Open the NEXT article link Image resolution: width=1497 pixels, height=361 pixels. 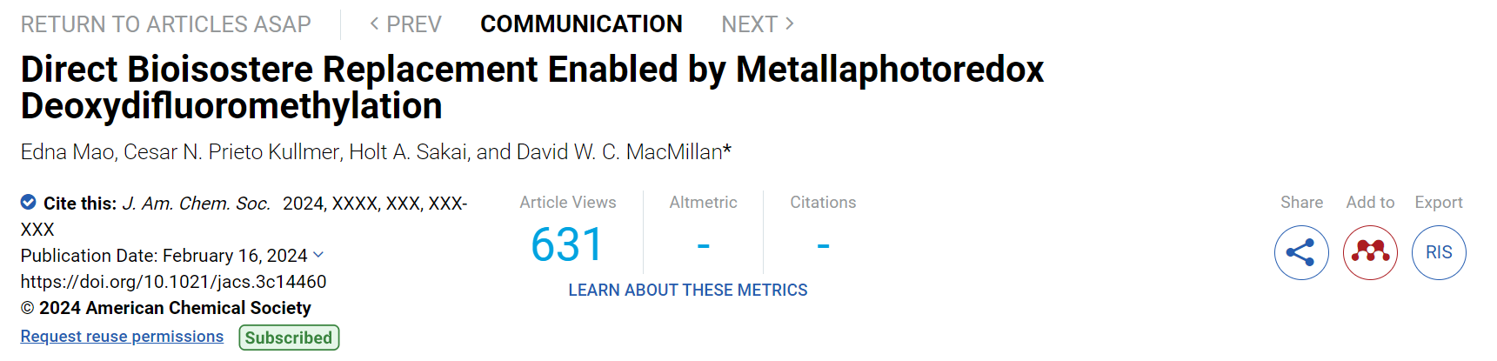click(758, 24)
